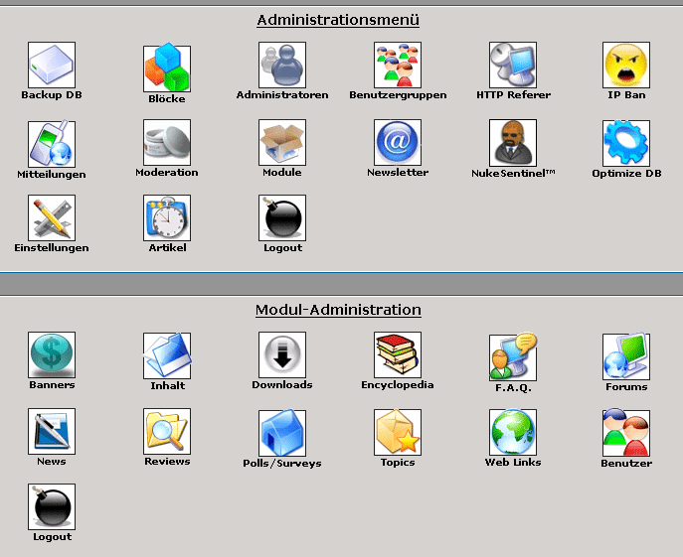
Task: Click the F.A.Q. text link
Action: (x=513, y=388)
